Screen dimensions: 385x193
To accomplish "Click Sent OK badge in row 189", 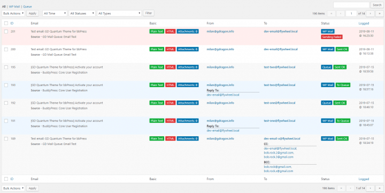I will [x=342, y=138].
